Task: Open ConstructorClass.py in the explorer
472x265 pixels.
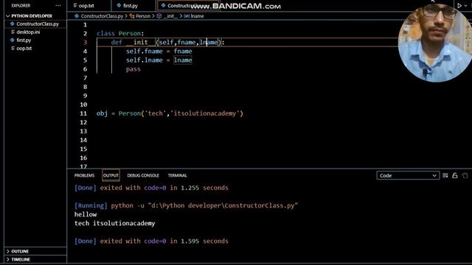Action: tap(38, 24)
